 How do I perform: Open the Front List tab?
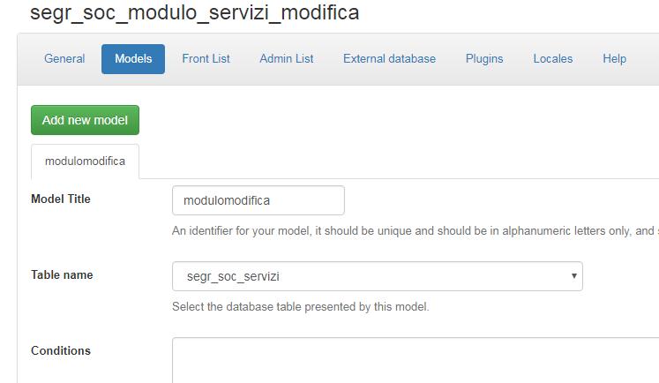(x=206, y=59)
